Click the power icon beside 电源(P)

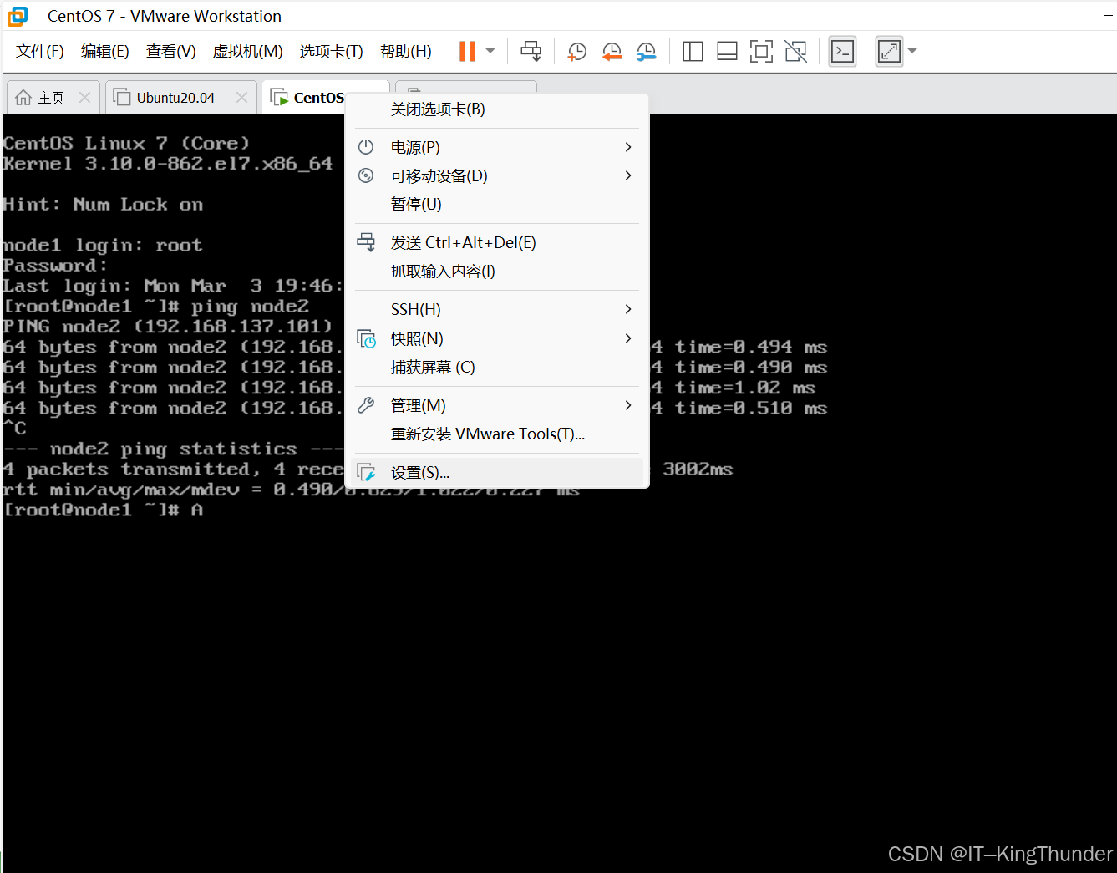[366, 147]
